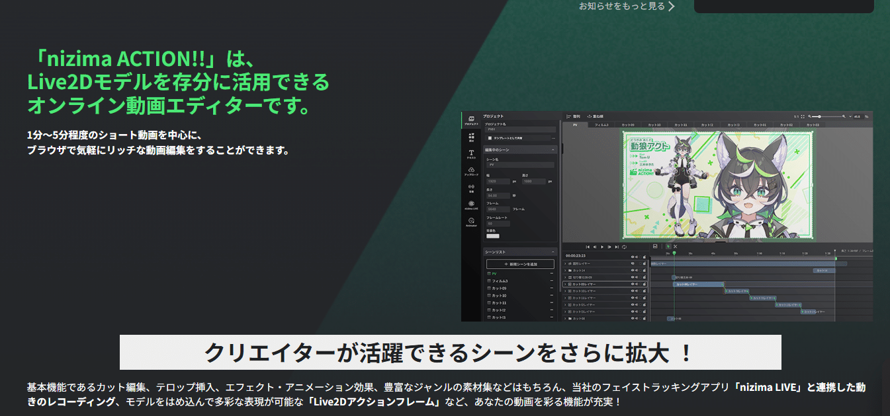890x416 pixels.
Task: Open the 素材 materials sidebar icon
Action: pos(471,137)
